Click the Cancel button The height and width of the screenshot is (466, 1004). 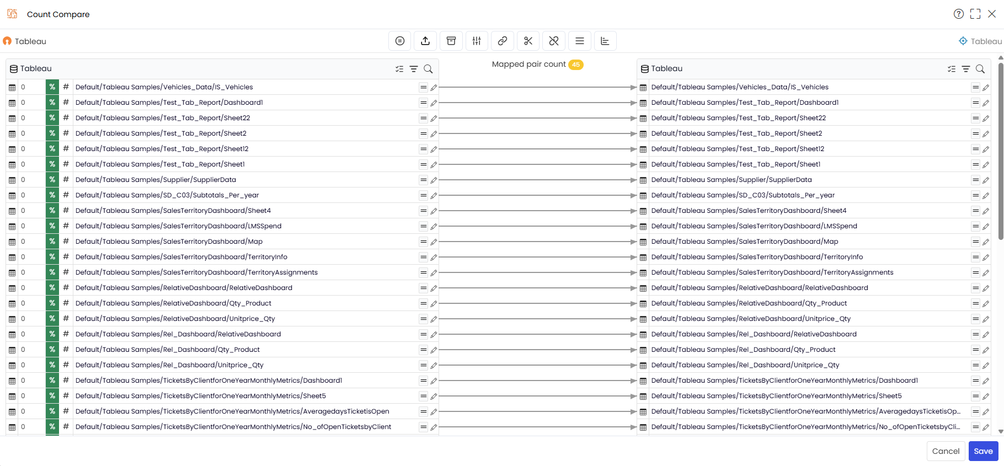point(946,451)
